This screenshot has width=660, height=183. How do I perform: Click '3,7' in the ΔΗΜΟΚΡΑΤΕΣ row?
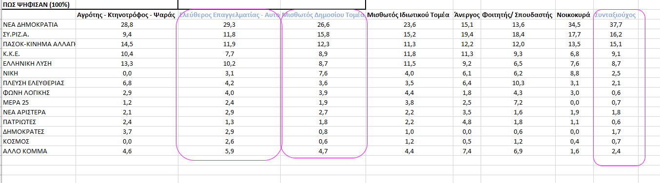127,132
